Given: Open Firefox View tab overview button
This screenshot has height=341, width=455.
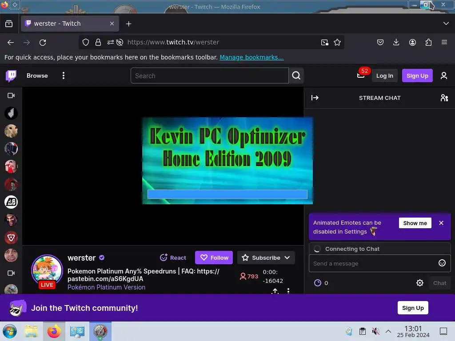Looking at the screenshot, I should pyautogui.click(x=9, y=24).
